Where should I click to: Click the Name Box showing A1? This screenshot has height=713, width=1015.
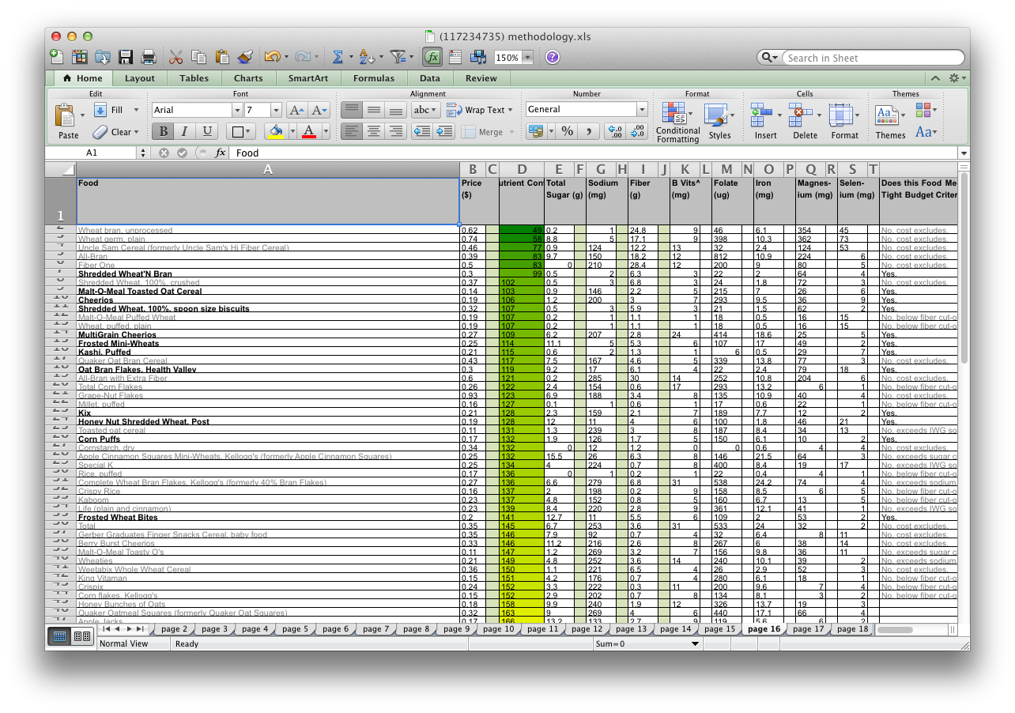pos(92,153)
